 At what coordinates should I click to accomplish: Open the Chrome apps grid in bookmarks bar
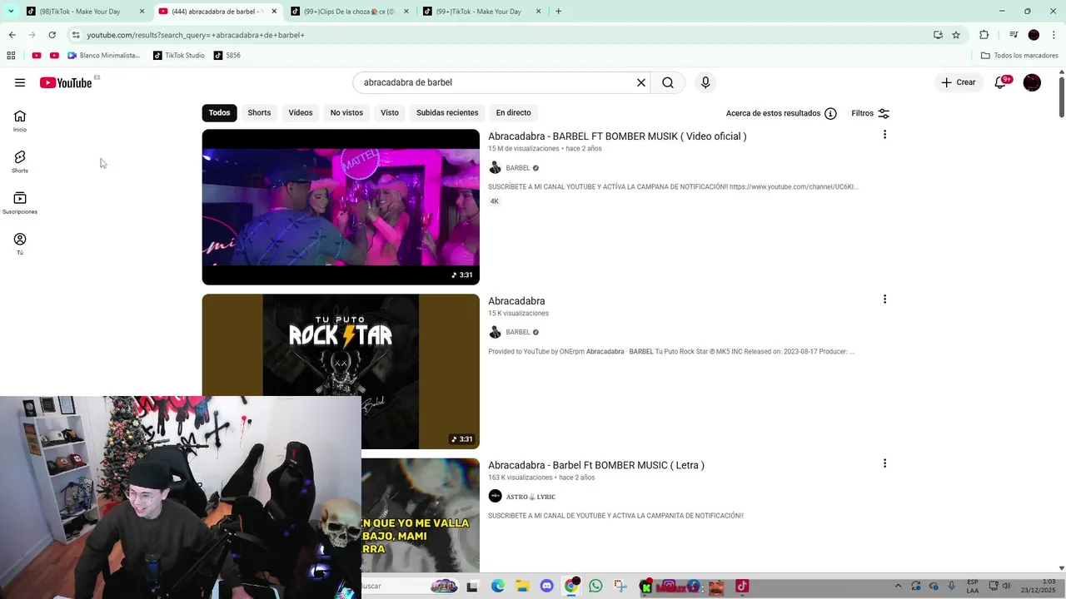[11, 56]
